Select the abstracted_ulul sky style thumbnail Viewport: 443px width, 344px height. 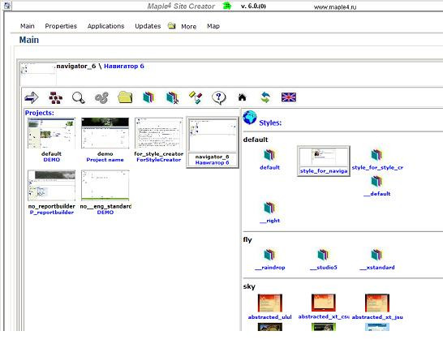[270, 303]
